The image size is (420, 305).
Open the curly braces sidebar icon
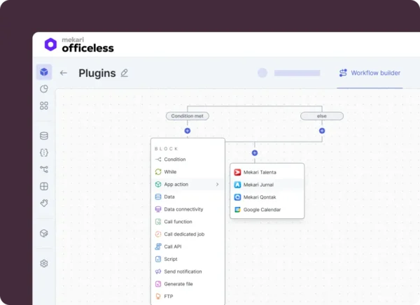pos(44,152)
